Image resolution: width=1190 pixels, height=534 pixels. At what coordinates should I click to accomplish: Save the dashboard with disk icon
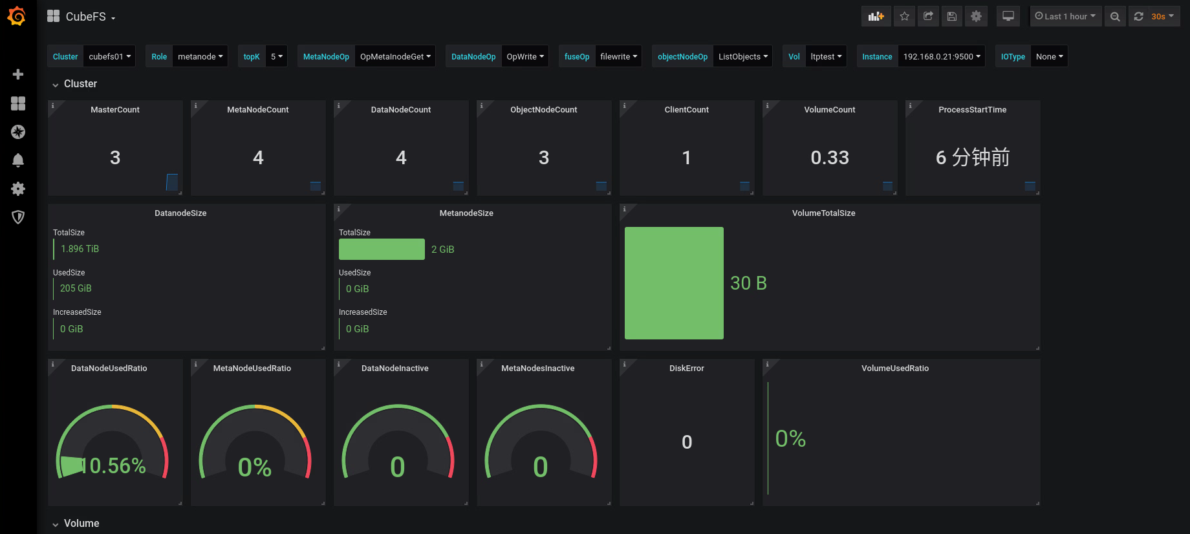[952, 16]
